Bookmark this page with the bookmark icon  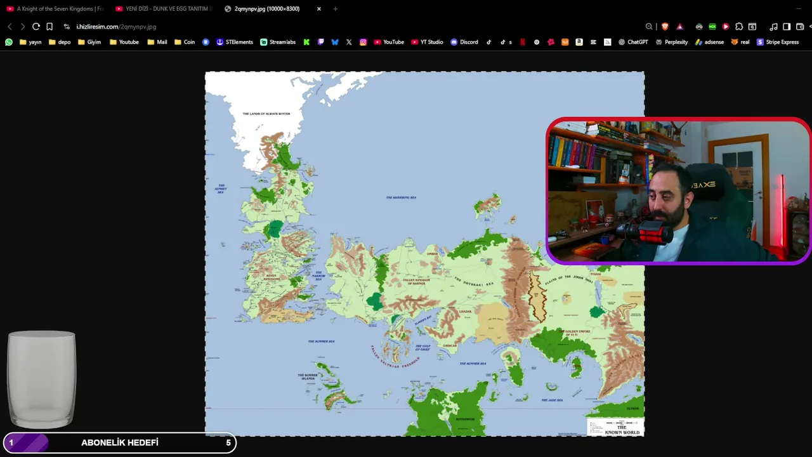49,27
